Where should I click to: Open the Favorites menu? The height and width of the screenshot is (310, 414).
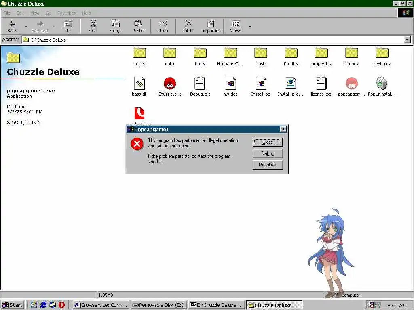[x=67, y=13]
